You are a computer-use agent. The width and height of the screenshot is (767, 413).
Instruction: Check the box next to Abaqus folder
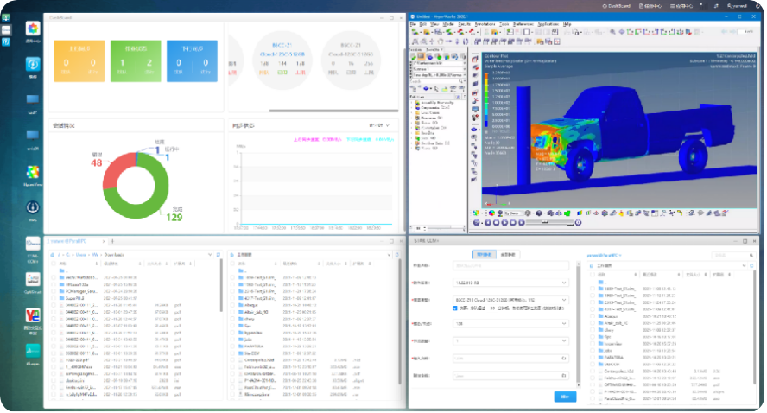[x=592, y=316]
